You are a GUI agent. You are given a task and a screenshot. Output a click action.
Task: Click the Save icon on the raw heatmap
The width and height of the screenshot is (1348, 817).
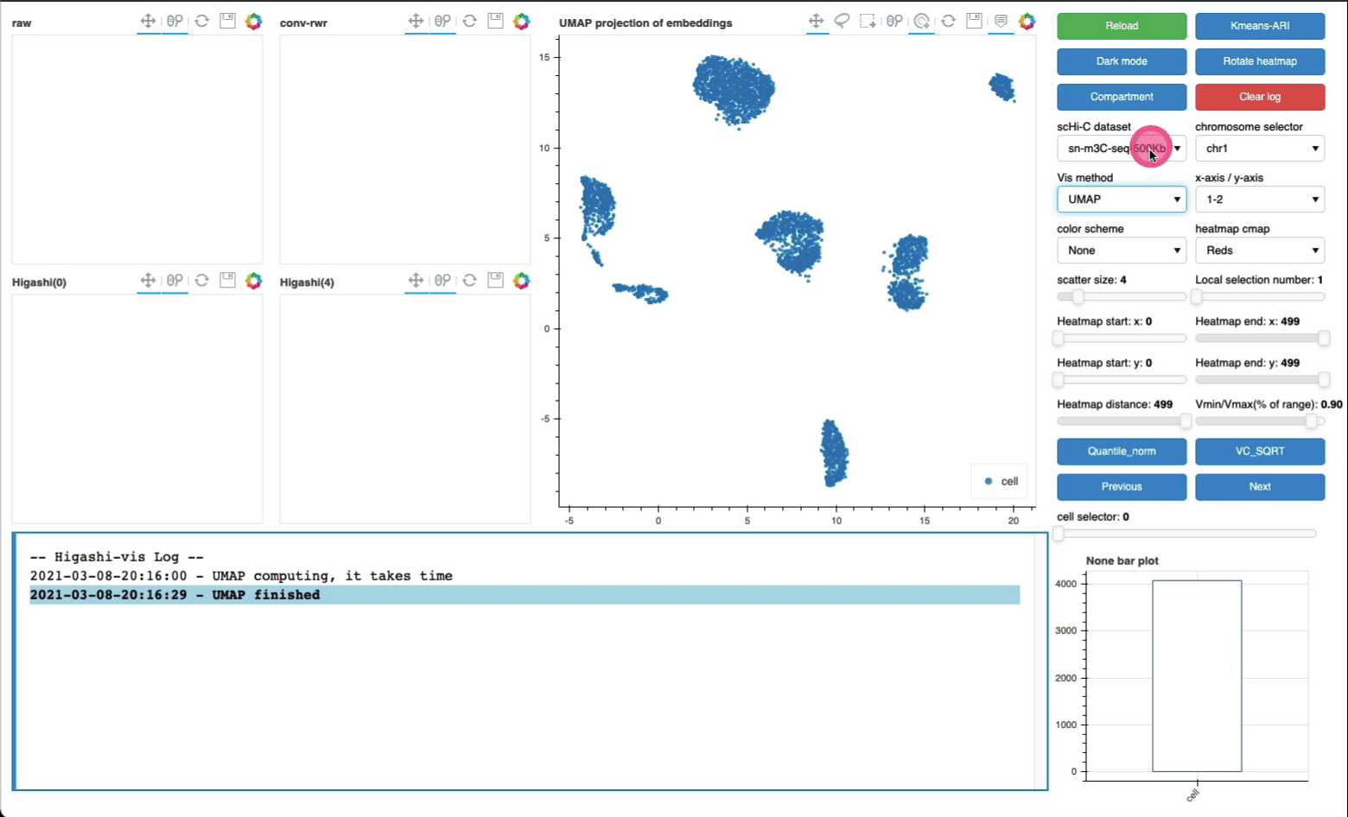(227, 22)
